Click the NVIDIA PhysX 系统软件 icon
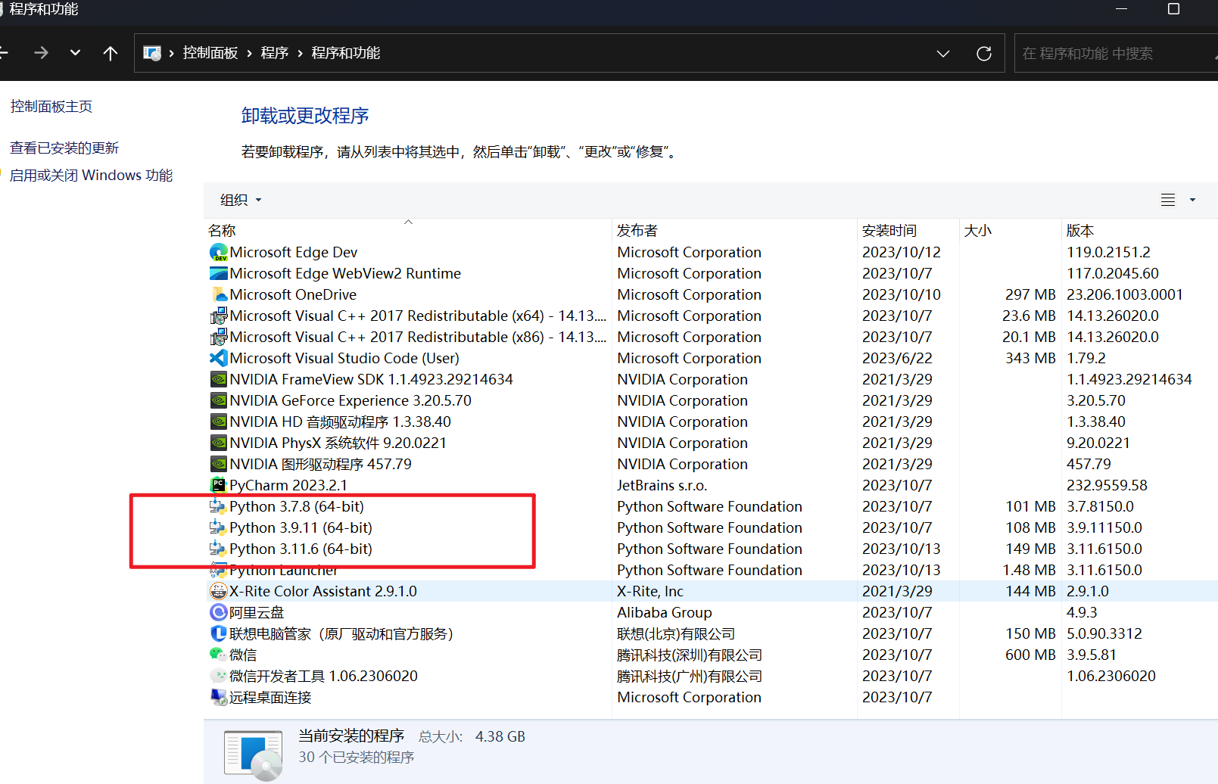This screenshot has width=1218, height=784. tap(219, 443)
